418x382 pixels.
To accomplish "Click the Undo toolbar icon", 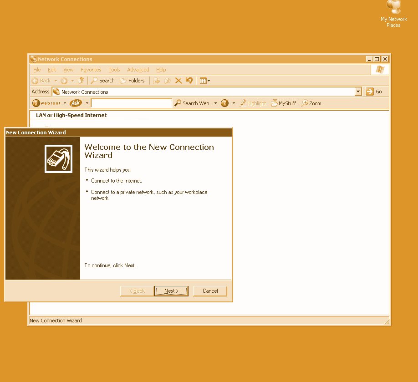I will point(189,81).
